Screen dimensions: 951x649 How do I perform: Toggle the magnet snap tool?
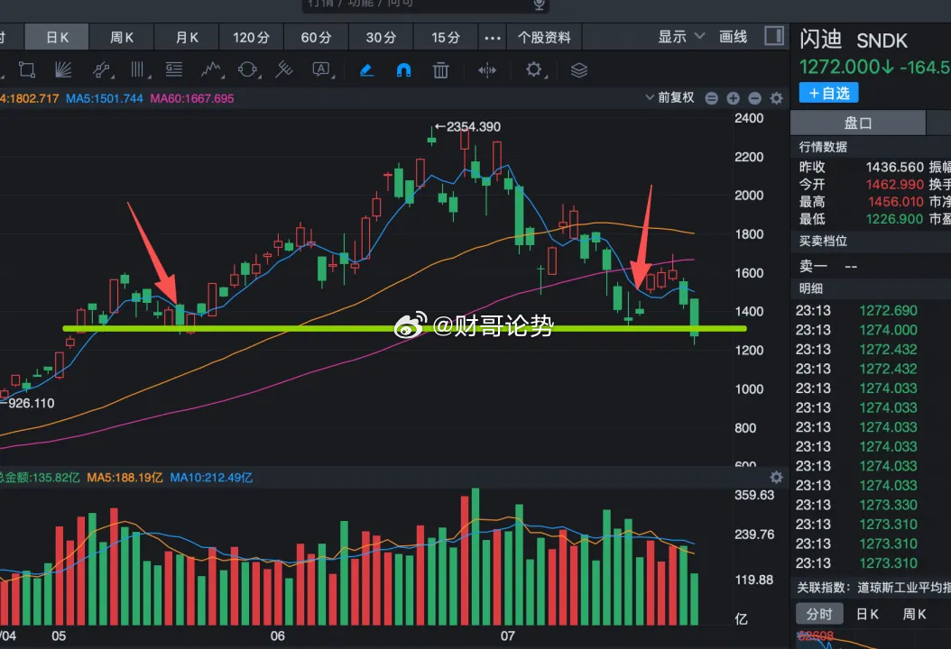click(x=403, y=70)
